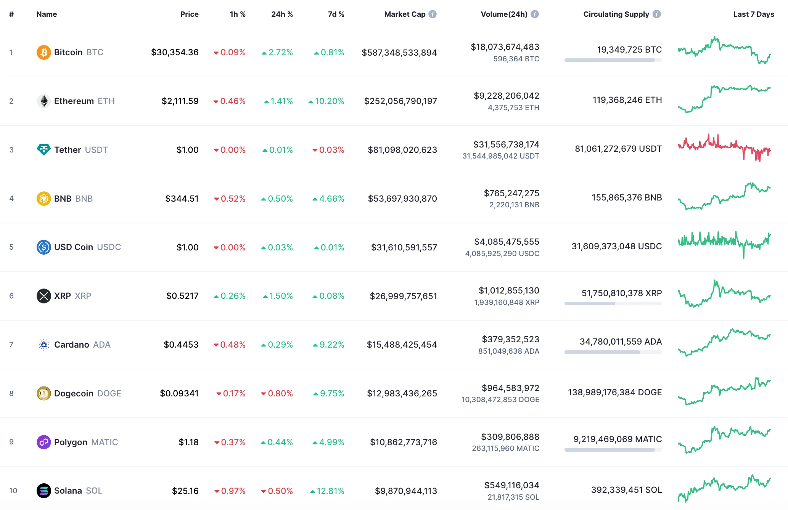Click the XRP logo icon
The height and width of the screenshot is (510, 788).
43,295
